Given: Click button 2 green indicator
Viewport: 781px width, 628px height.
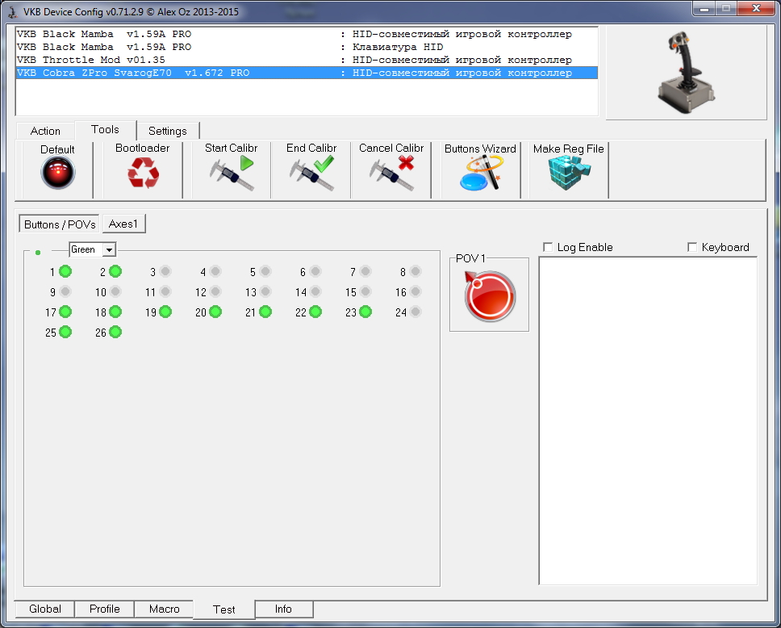Looking at the screenshot, I should [x=115, y=271].
